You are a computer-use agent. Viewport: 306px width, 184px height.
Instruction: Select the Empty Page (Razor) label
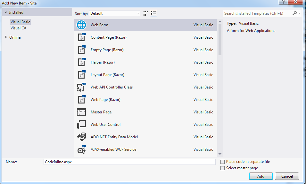107,50
